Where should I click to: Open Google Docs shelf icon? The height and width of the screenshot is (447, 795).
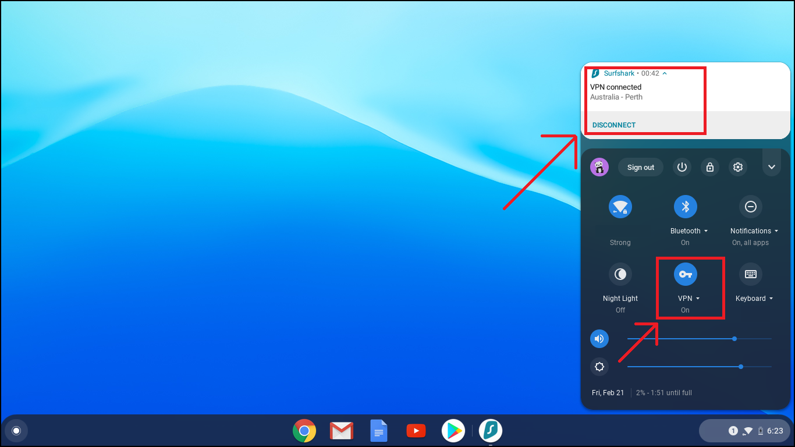[x=379, y=431]
